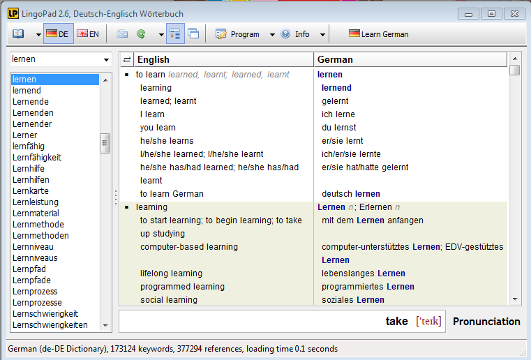Click the German column header

click(x=410, y=59)
